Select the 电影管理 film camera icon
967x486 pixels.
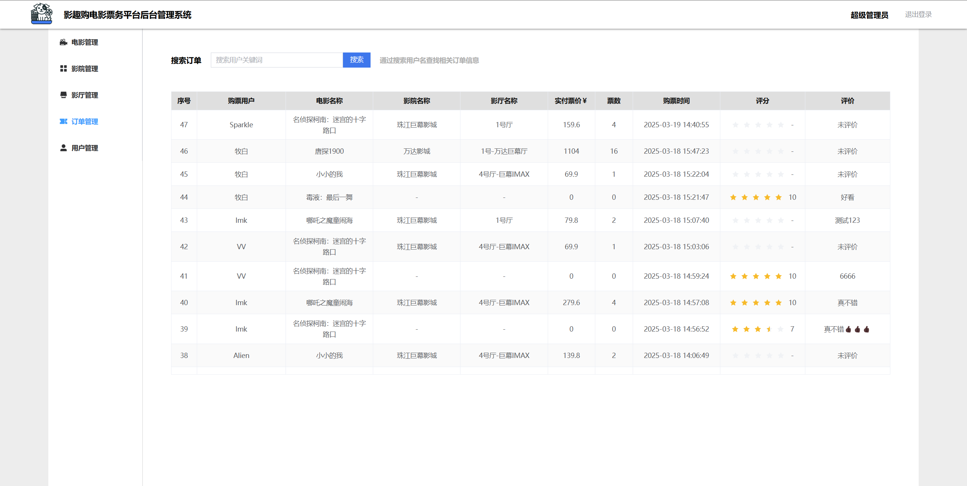(x=63, y=42)
